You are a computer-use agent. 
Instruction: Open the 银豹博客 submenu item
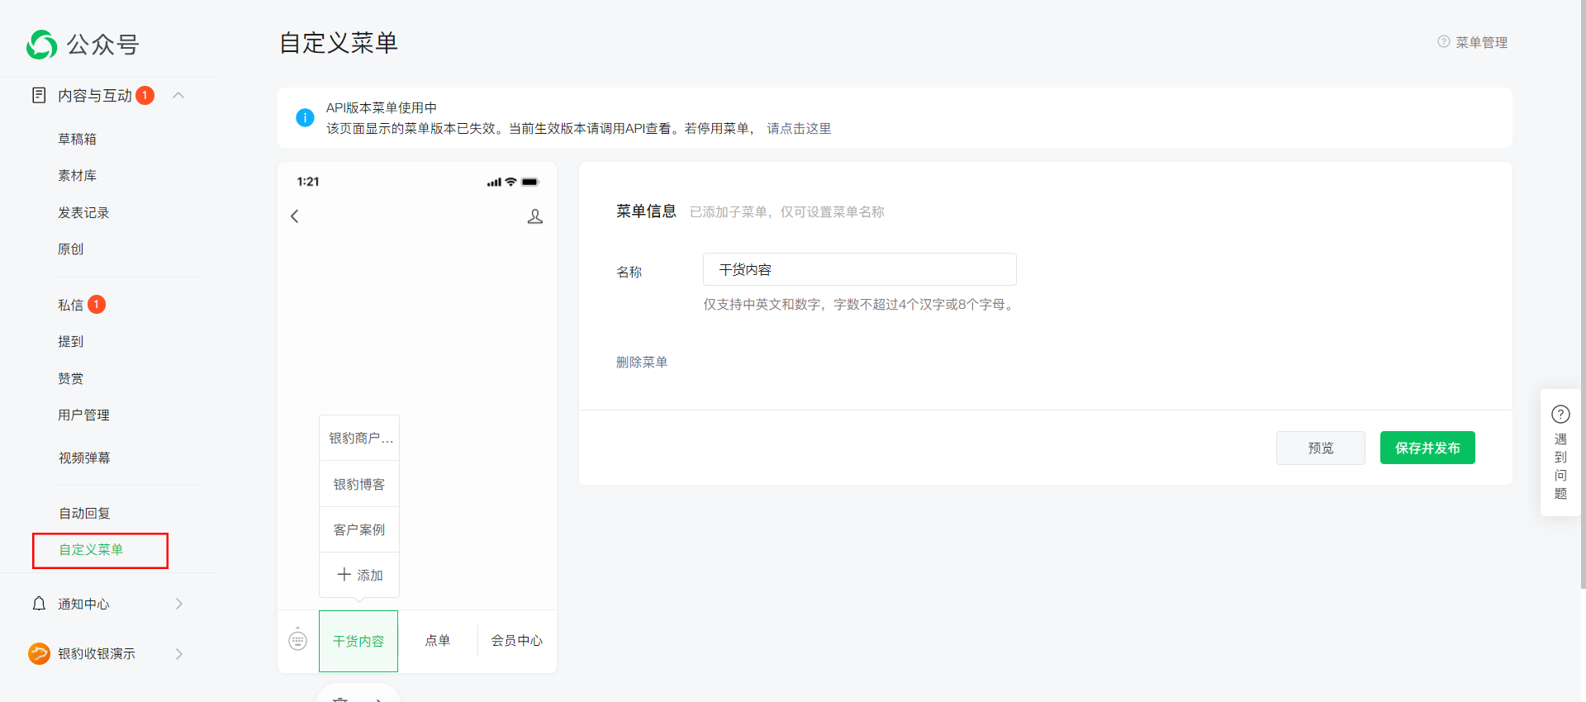[x=359, y=484]
